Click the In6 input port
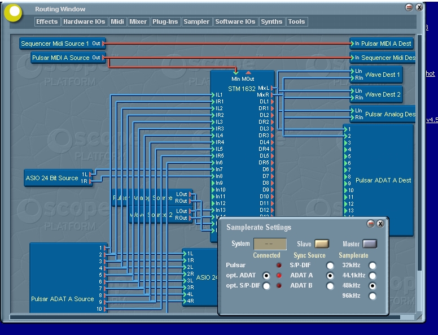Image resolution: width=438 pixels, height=335 pixels. pos(213,163)
